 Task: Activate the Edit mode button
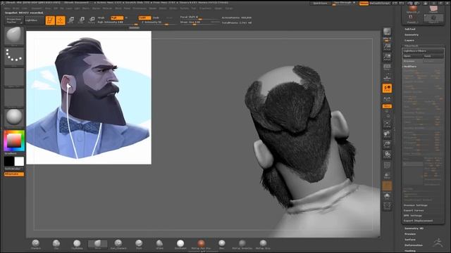coord(50,20)
